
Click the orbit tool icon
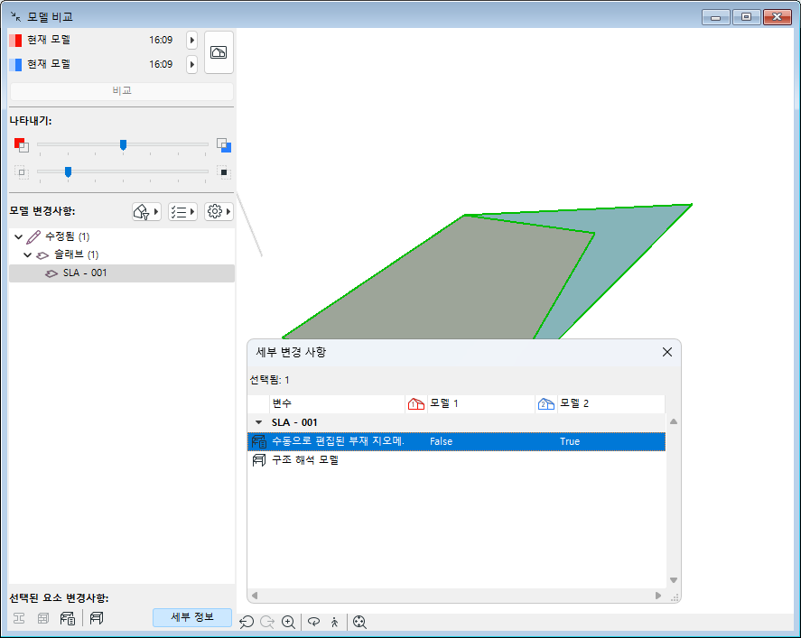point(313,622)
